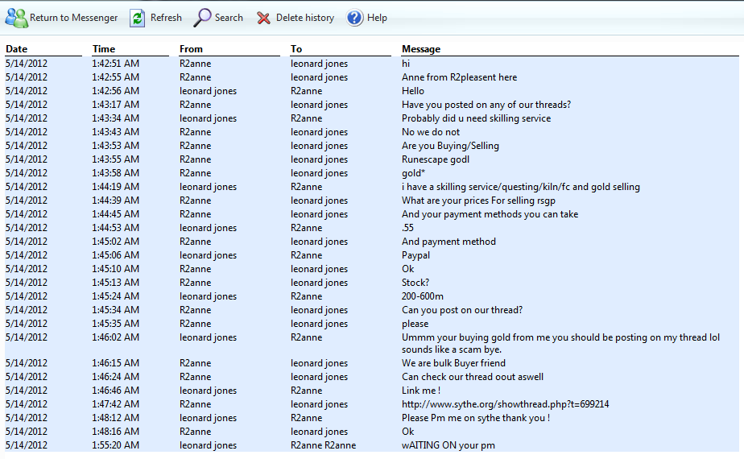
Task: Click the 1:45:06 AM time cell
Action: point(115,255)
